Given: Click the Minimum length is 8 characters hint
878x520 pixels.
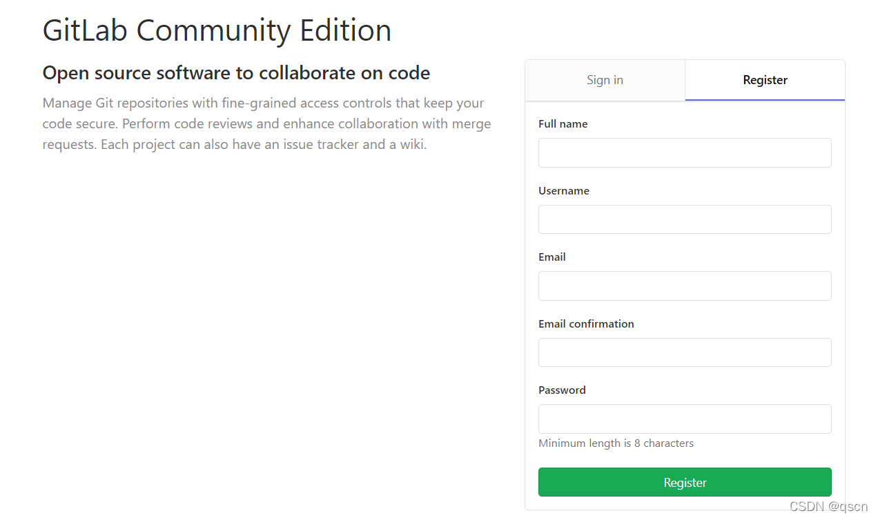Looking at the screenshot, I should [616, 443].
